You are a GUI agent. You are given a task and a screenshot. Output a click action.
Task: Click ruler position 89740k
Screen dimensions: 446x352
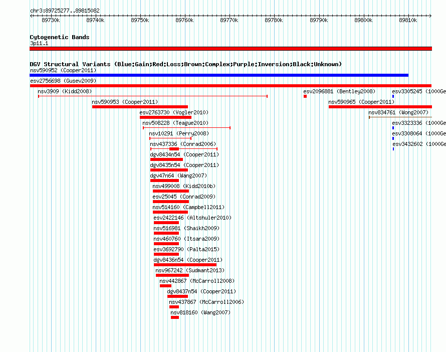pos(95,20)
